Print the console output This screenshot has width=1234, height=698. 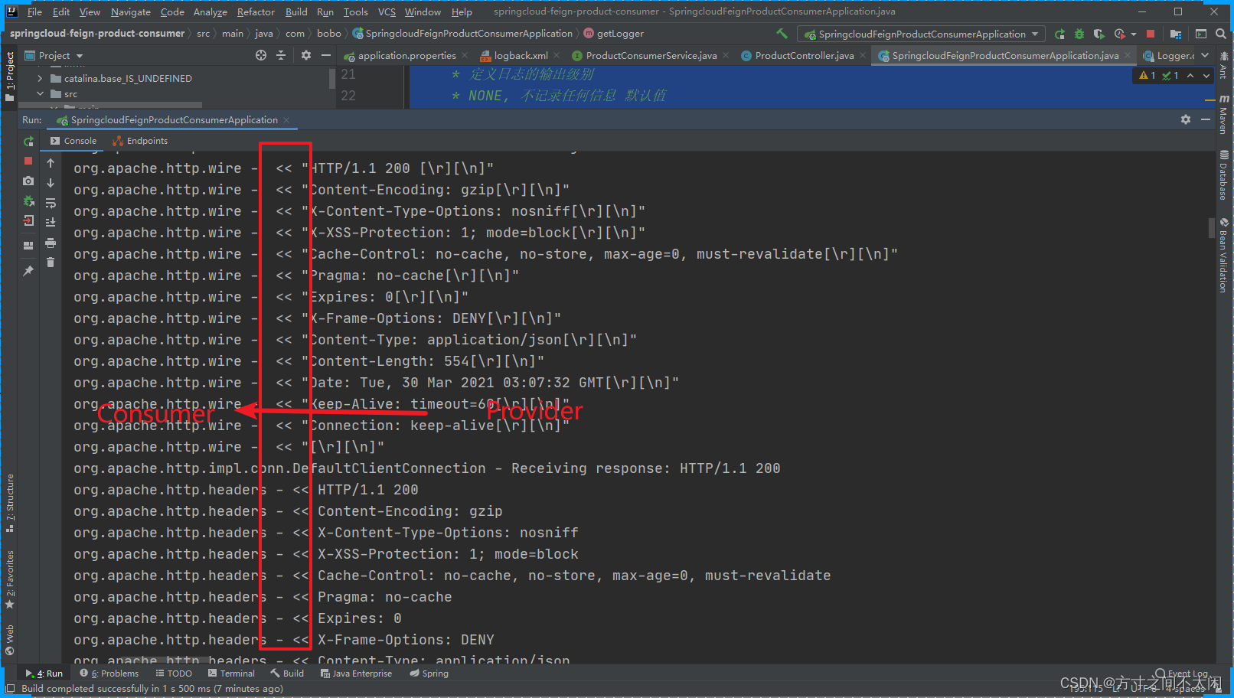(x=51, y=243)
